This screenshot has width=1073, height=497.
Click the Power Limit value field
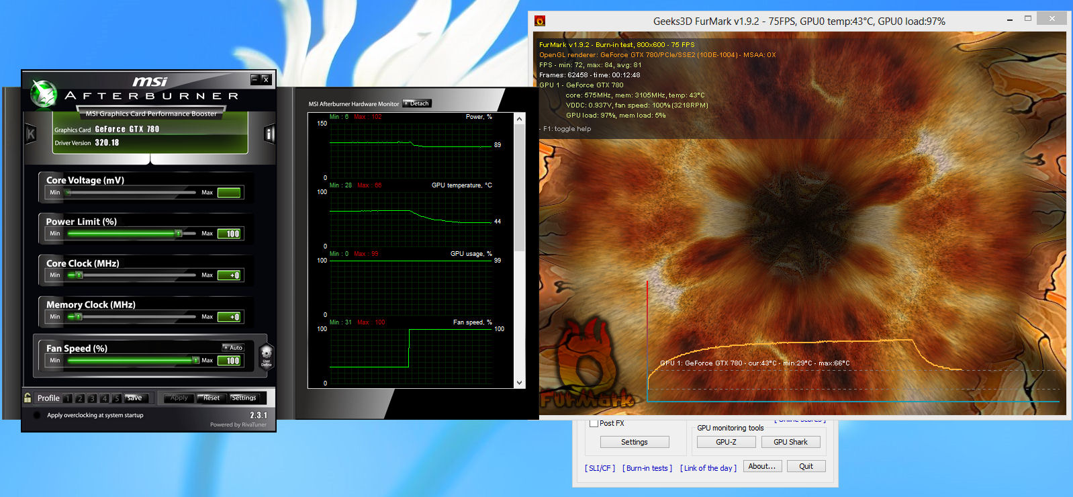pyautogui.click(x=229, y=234)
